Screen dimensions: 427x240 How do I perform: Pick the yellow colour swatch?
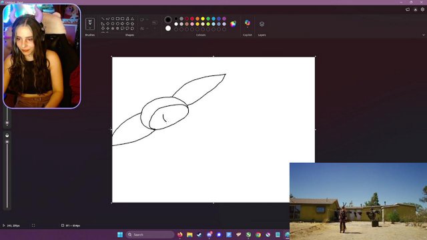[203, 19]
